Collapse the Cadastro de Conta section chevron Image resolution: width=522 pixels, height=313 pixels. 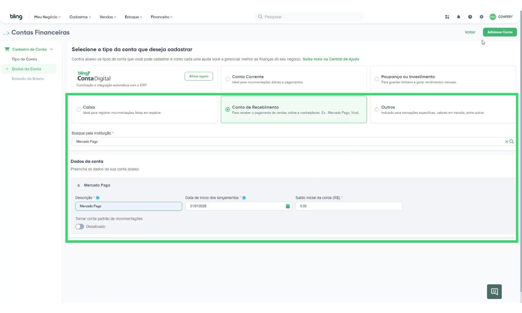pos(52,49)
